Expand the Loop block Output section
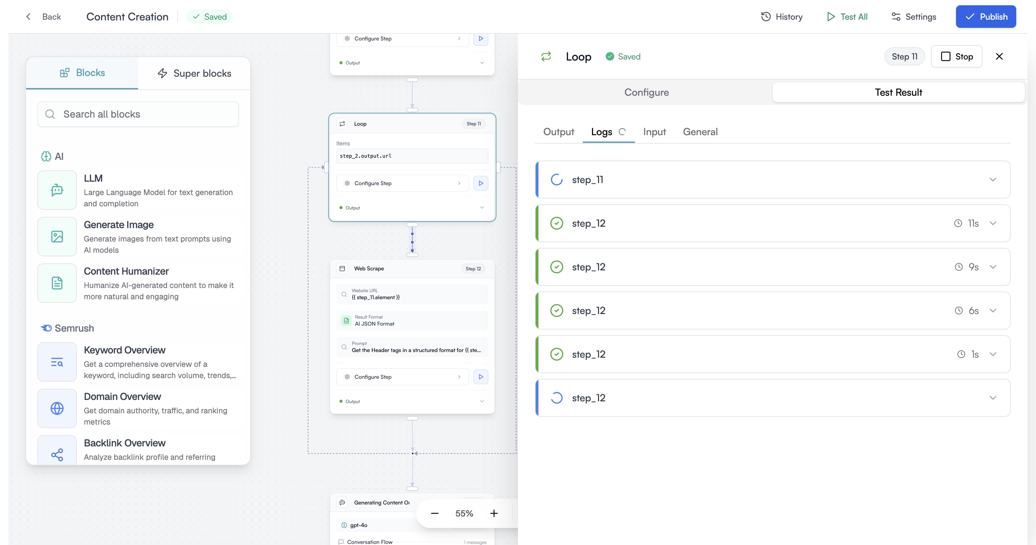The image size is (1036, 545). pos(482,208)
